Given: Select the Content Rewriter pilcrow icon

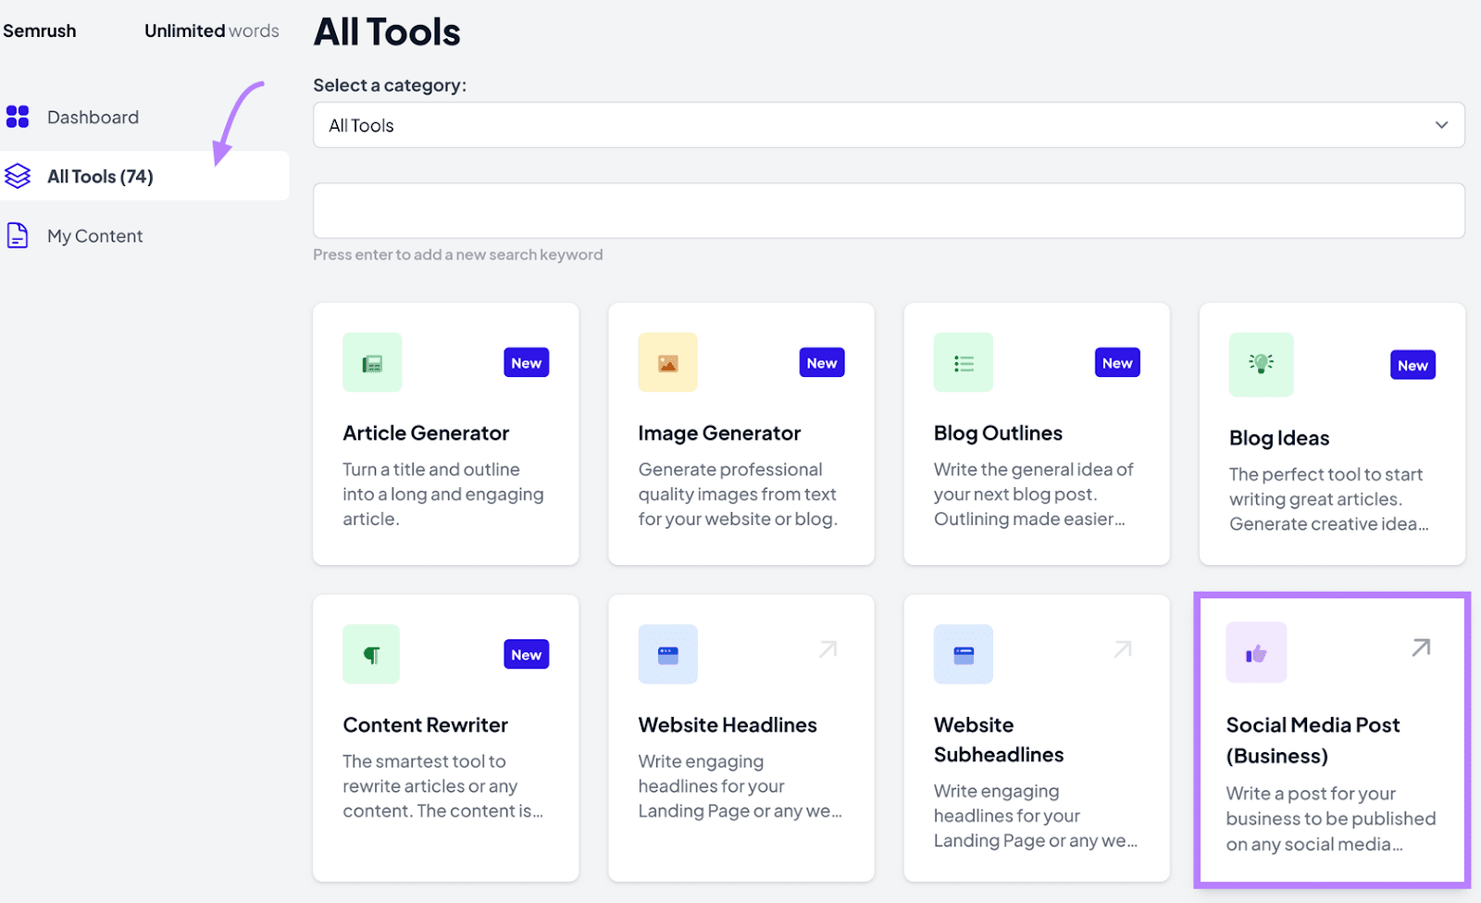Looking at the screenshot, I should [371, 654].
